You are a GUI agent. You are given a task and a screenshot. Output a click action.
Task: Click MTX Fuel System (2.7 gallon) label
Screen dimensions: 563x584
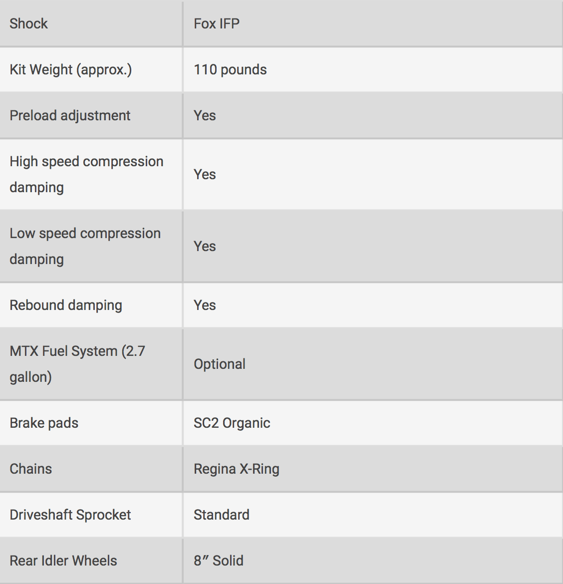pos(77,364)
